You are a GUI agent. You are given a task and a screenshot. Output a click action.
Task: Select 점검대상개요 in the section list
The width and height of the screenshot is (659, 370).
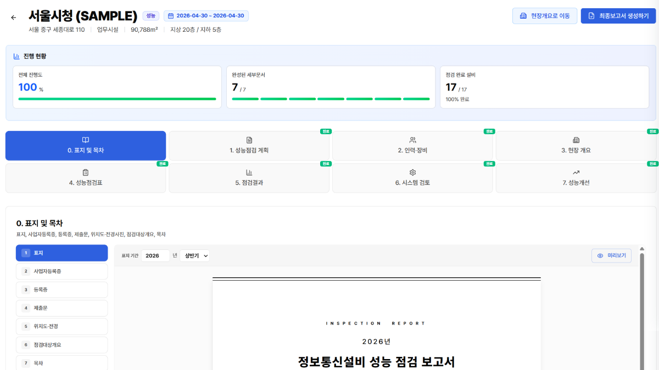click(x=62, y=345)
